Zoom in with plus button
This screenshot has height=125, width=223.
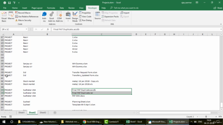pos(216,117)
